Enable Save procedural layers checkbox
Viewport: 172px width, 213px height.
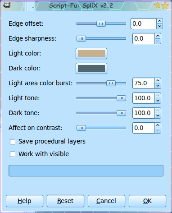pos(13,142)
